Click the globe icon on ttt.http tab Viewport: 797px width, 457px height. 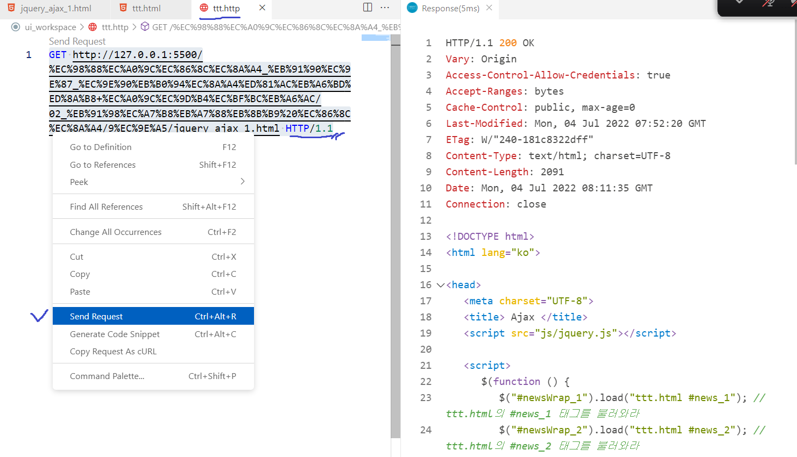coord(204,8)
